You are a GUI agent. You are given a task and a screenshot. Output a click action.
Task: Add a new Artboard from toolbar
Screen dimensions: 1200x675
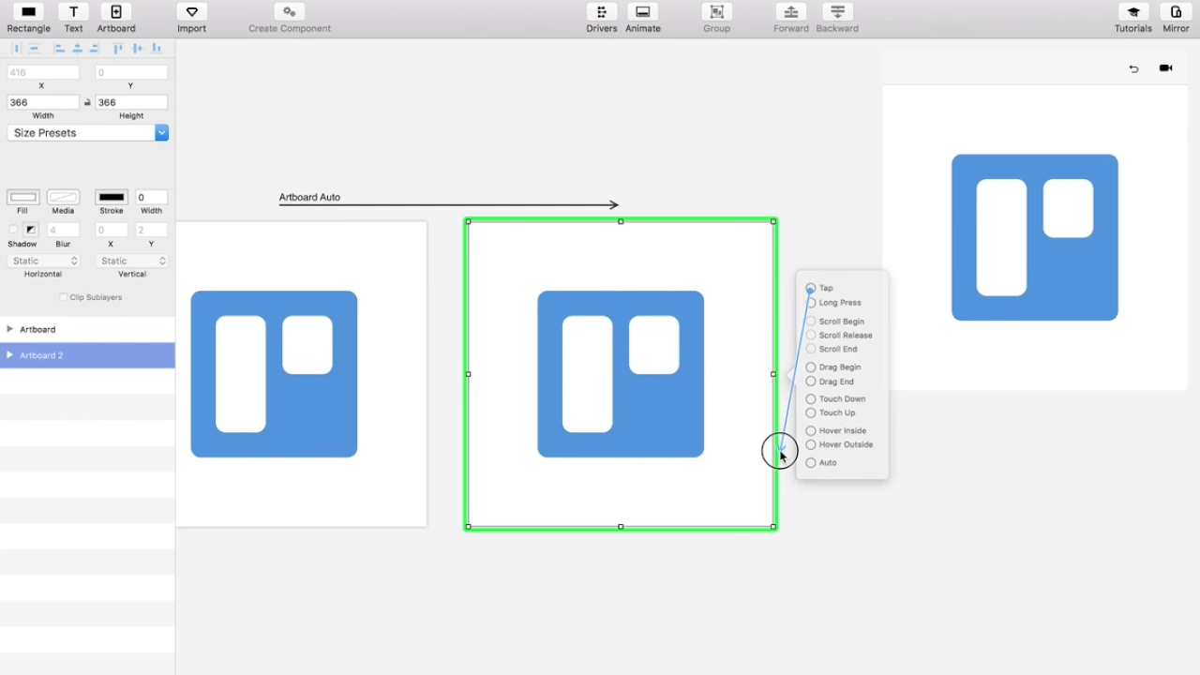coord(116,18)
